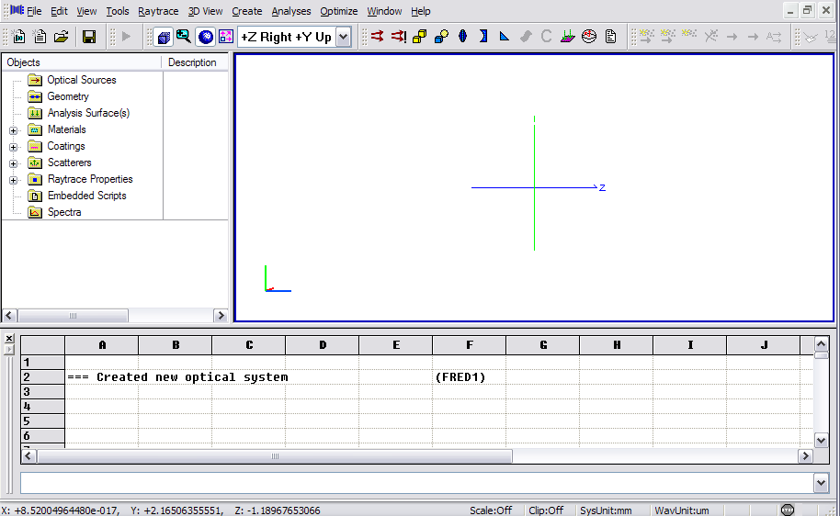Click the output grid horizontal scrollbar
Viewport: 840px width, 516px height.
[x=274, y=456]
